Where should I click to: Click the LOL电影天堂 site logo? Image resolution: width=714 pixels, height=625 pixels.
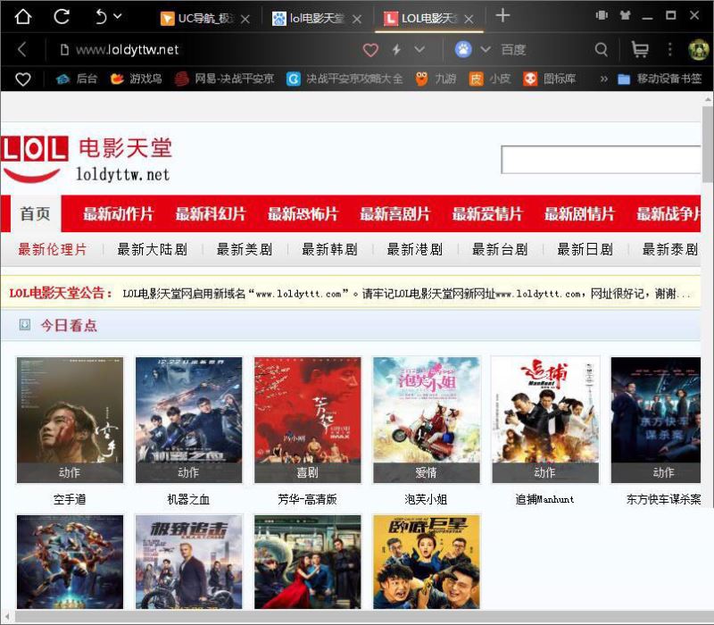pos(87,160)
